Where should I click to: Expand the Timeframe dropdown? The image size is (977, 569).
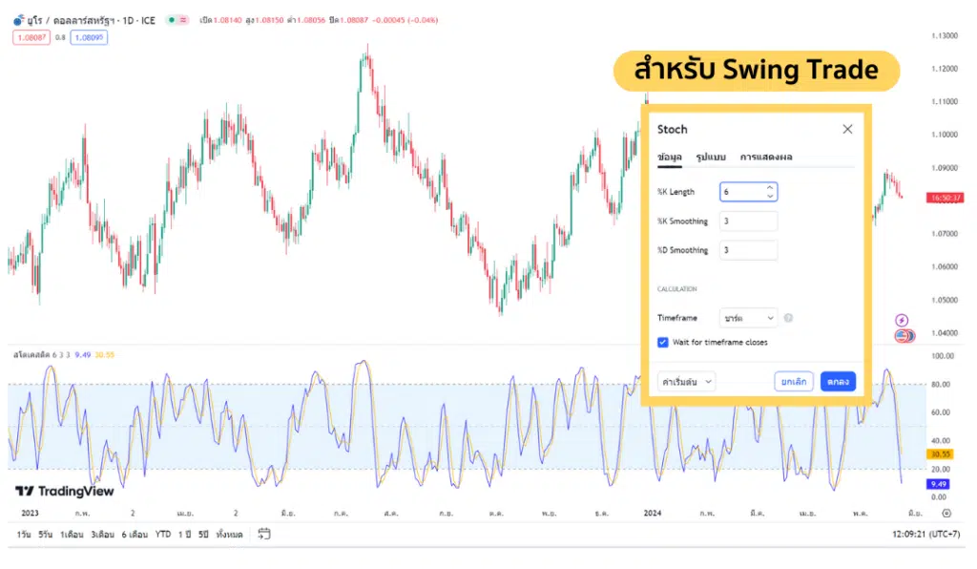748,318
